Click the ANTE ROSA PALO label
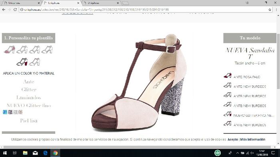 pos(247,77)
